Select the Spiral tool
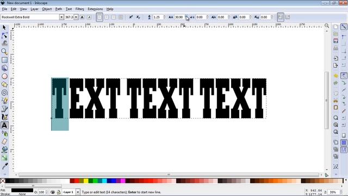 pos(4,93)
